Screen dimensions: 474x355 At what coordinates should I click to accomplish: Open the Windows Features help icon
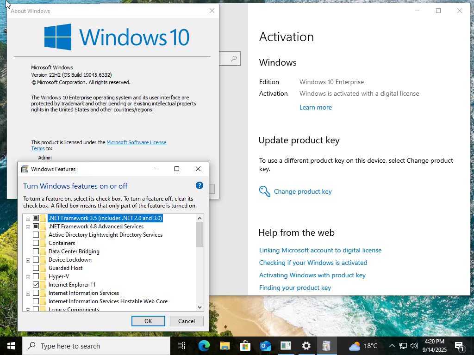pos(199,186)
